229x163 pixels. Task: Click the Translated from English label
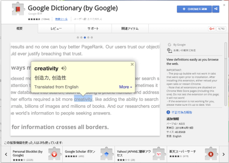(56, 87)
